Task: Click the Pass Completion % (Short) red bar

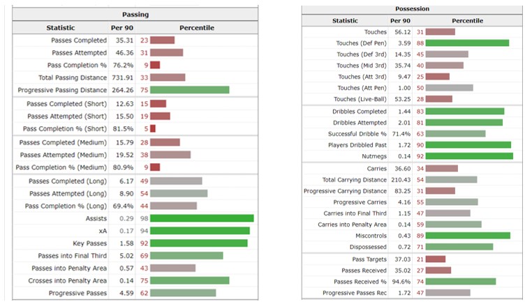Action: [x=153, y=129]
